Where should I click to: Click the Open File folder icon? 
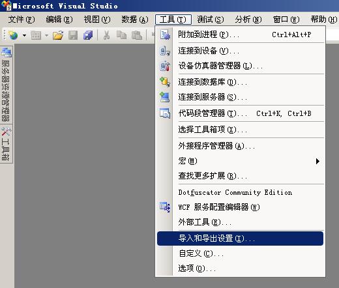[58, 35]
